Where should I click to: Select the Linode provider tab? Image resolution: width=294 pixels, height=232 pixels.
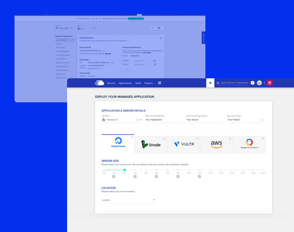click(151, 145)
